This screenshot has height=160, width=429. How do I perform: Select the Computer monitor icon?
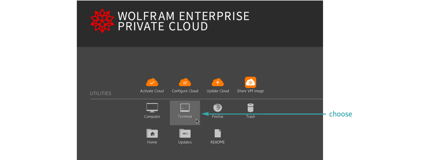click(152, 108)
